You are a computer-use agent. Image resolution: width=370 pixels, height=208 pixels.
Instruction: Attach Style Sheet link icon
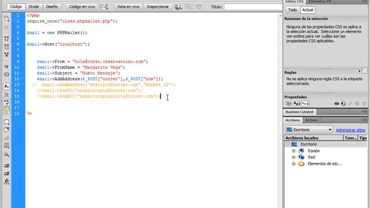(x=336, y=103)
